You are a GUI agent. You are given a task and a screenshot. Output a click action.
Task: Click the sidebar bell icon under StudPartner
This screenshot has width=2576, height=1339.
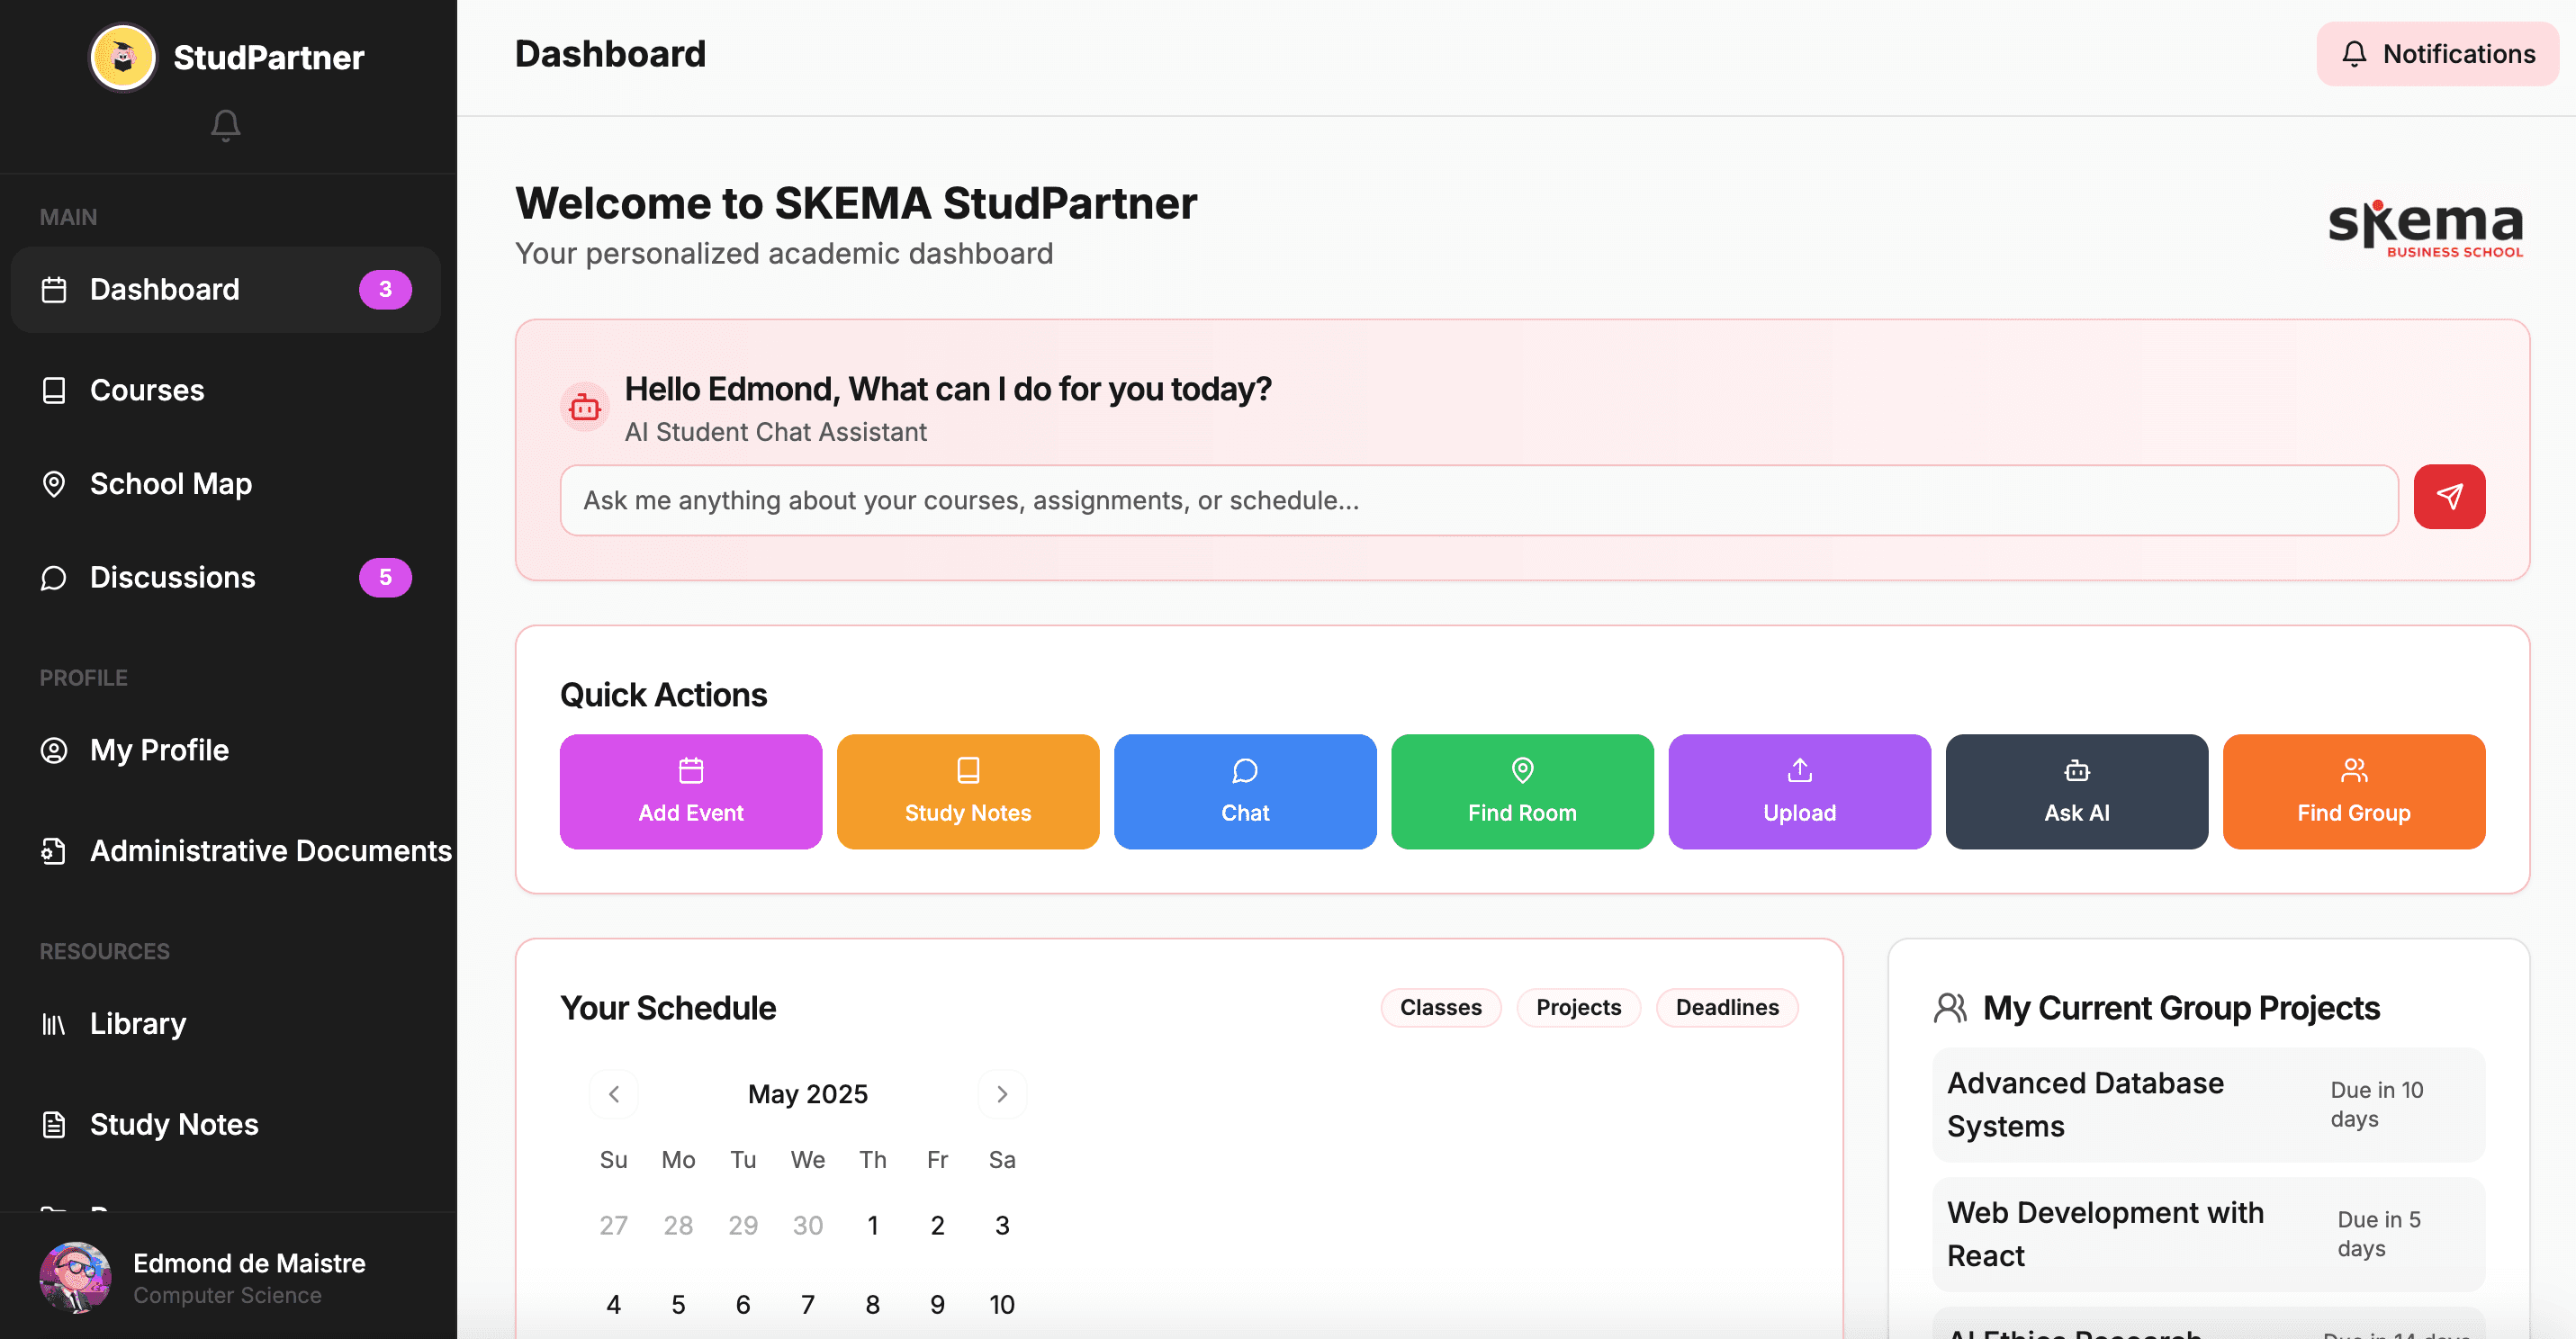225,125
